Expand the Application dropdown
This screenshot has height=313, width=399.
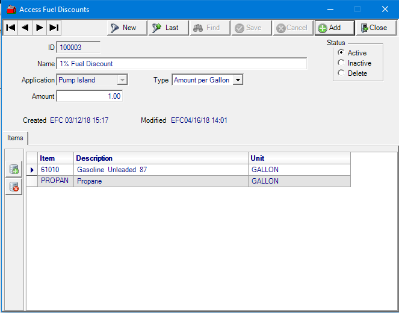click(x=122, y=80)
